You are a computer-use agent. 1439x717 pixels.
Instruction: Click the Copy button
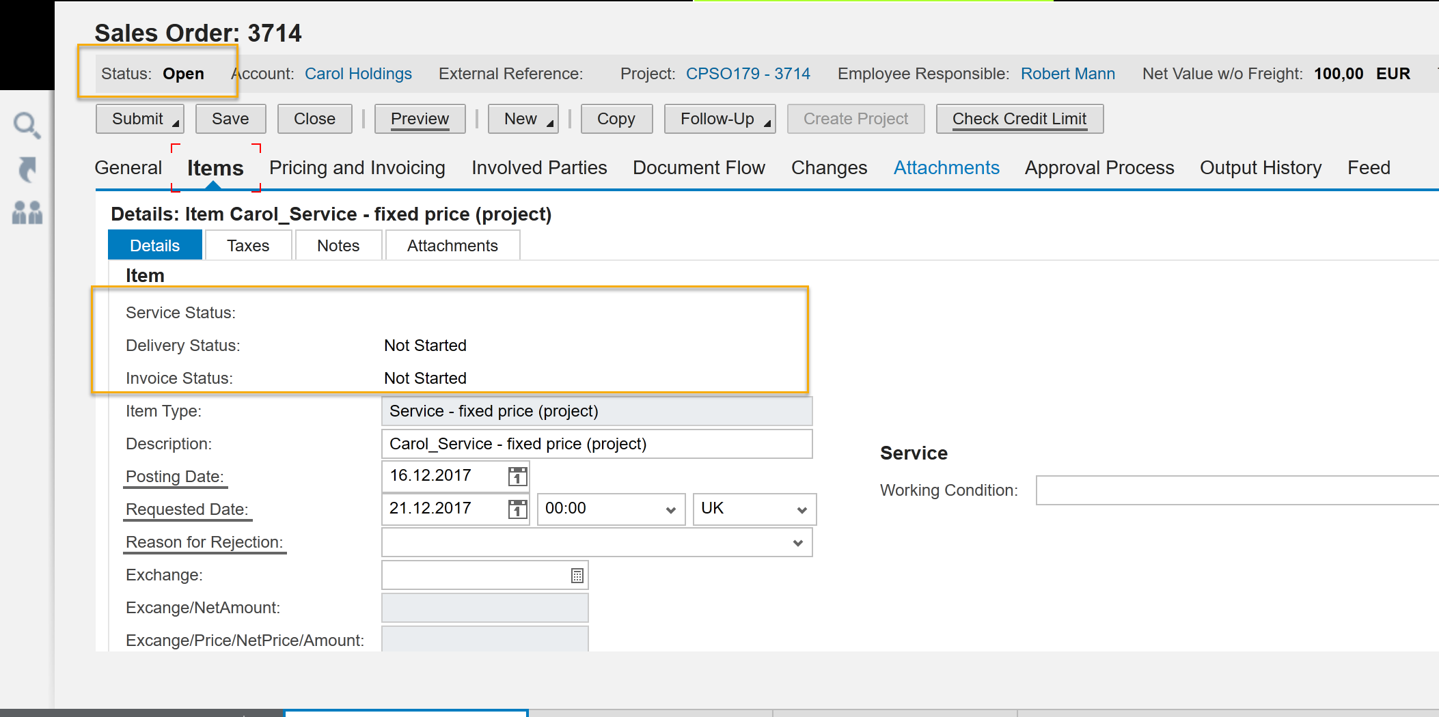click(x=616, y=119)
